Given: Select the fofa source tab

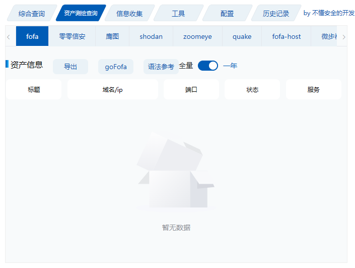Looking at the screenshot, I should pos(32,36).
